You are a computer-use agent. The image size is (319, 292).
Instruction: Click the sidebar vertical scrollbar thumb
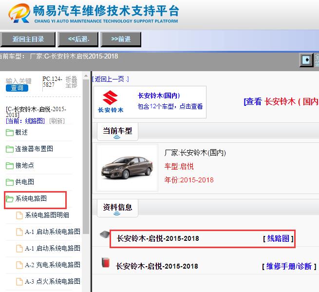[86, 157]
